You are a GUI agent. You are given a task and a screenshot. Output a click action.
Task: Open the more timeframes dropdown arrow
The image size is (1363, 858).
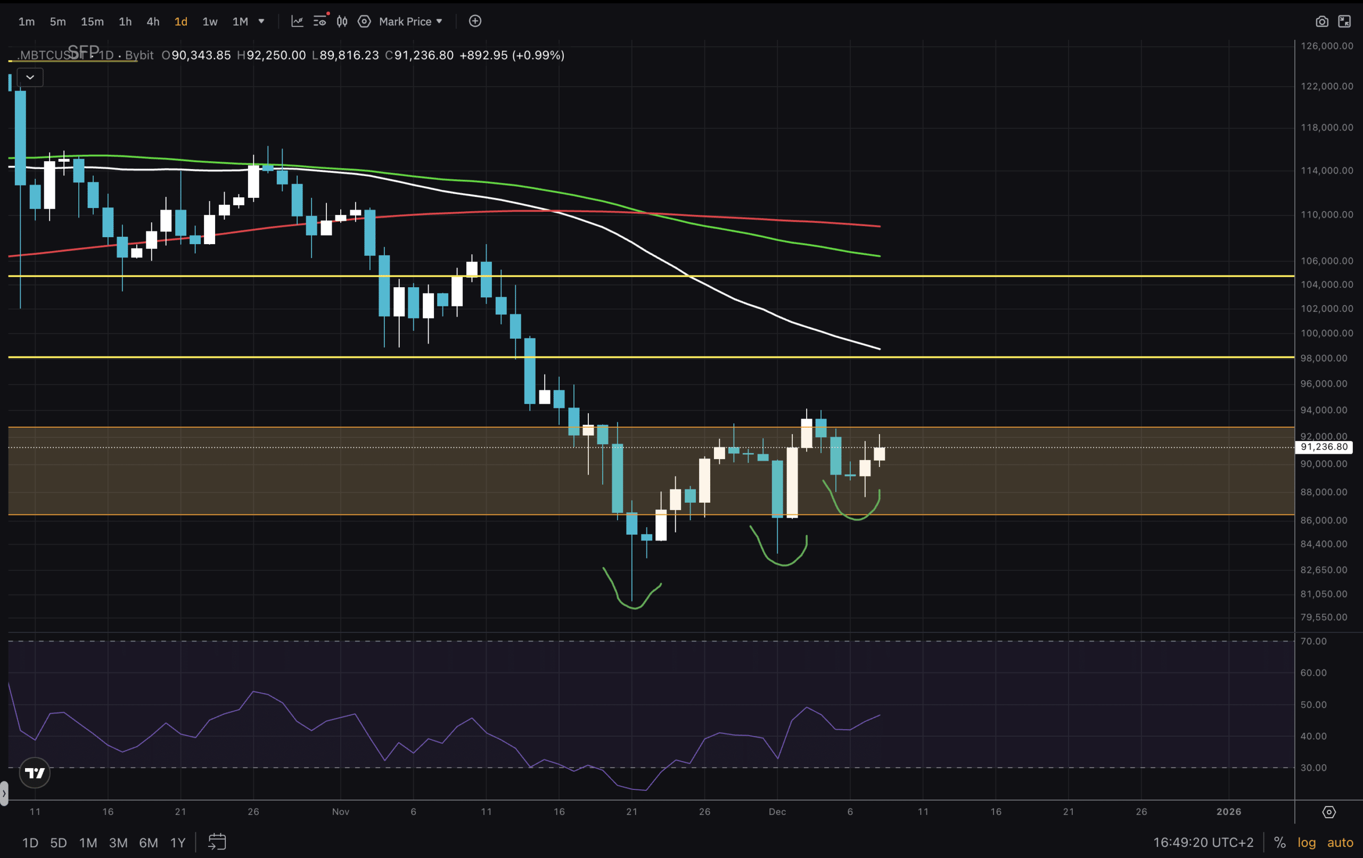(x=261, y=21)
